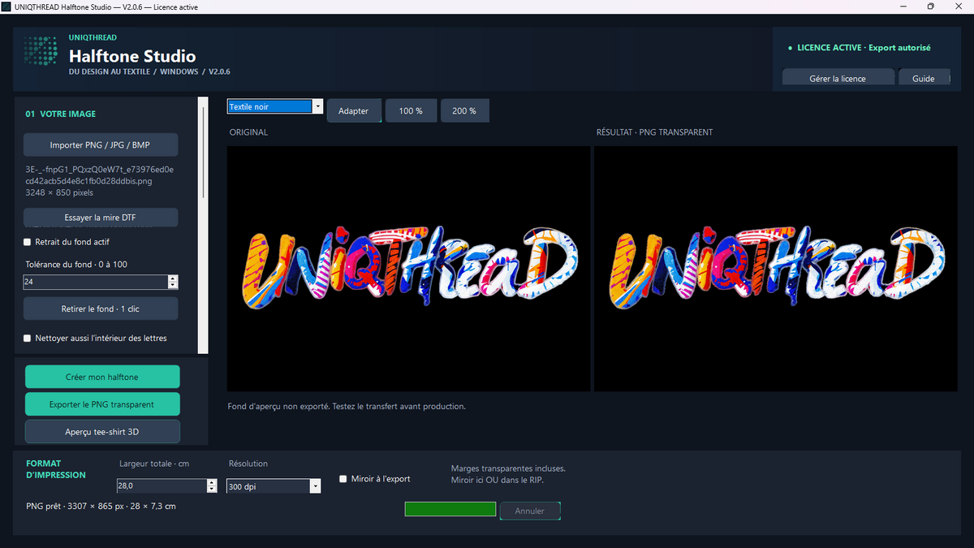Toggle Nettoyer aussi l'intérieur des lettres
This screenshot has width=974, height=548.
pyautogui.click(x=27, y=338)
